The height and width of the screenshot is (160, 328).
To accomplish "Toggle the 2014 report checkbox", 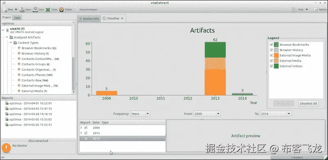I will click(x=86, y=138).
